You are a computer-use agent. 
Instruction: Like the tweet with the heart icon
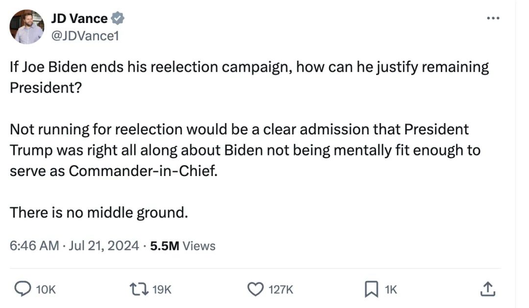tap(255, 289)
